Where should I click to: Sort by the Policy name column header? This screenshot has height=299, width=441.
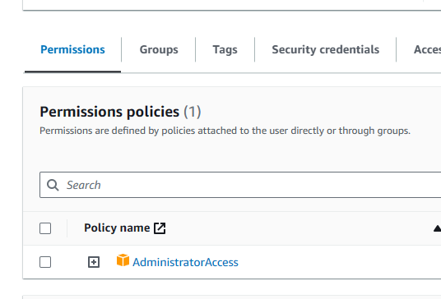117,228
